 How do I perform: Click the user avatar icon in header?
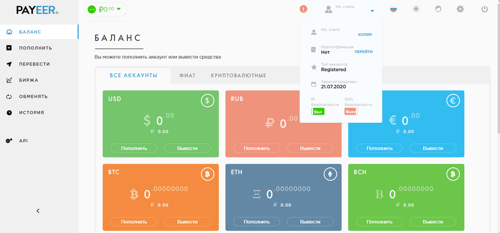click(328, 9)
